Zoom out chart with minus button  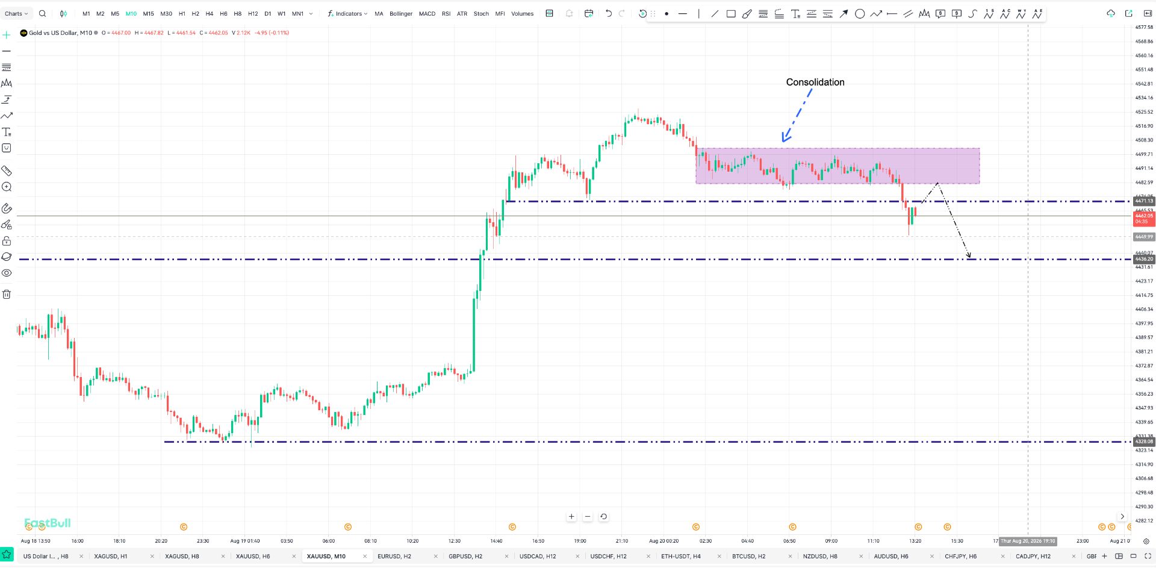(x=588, y=516)
